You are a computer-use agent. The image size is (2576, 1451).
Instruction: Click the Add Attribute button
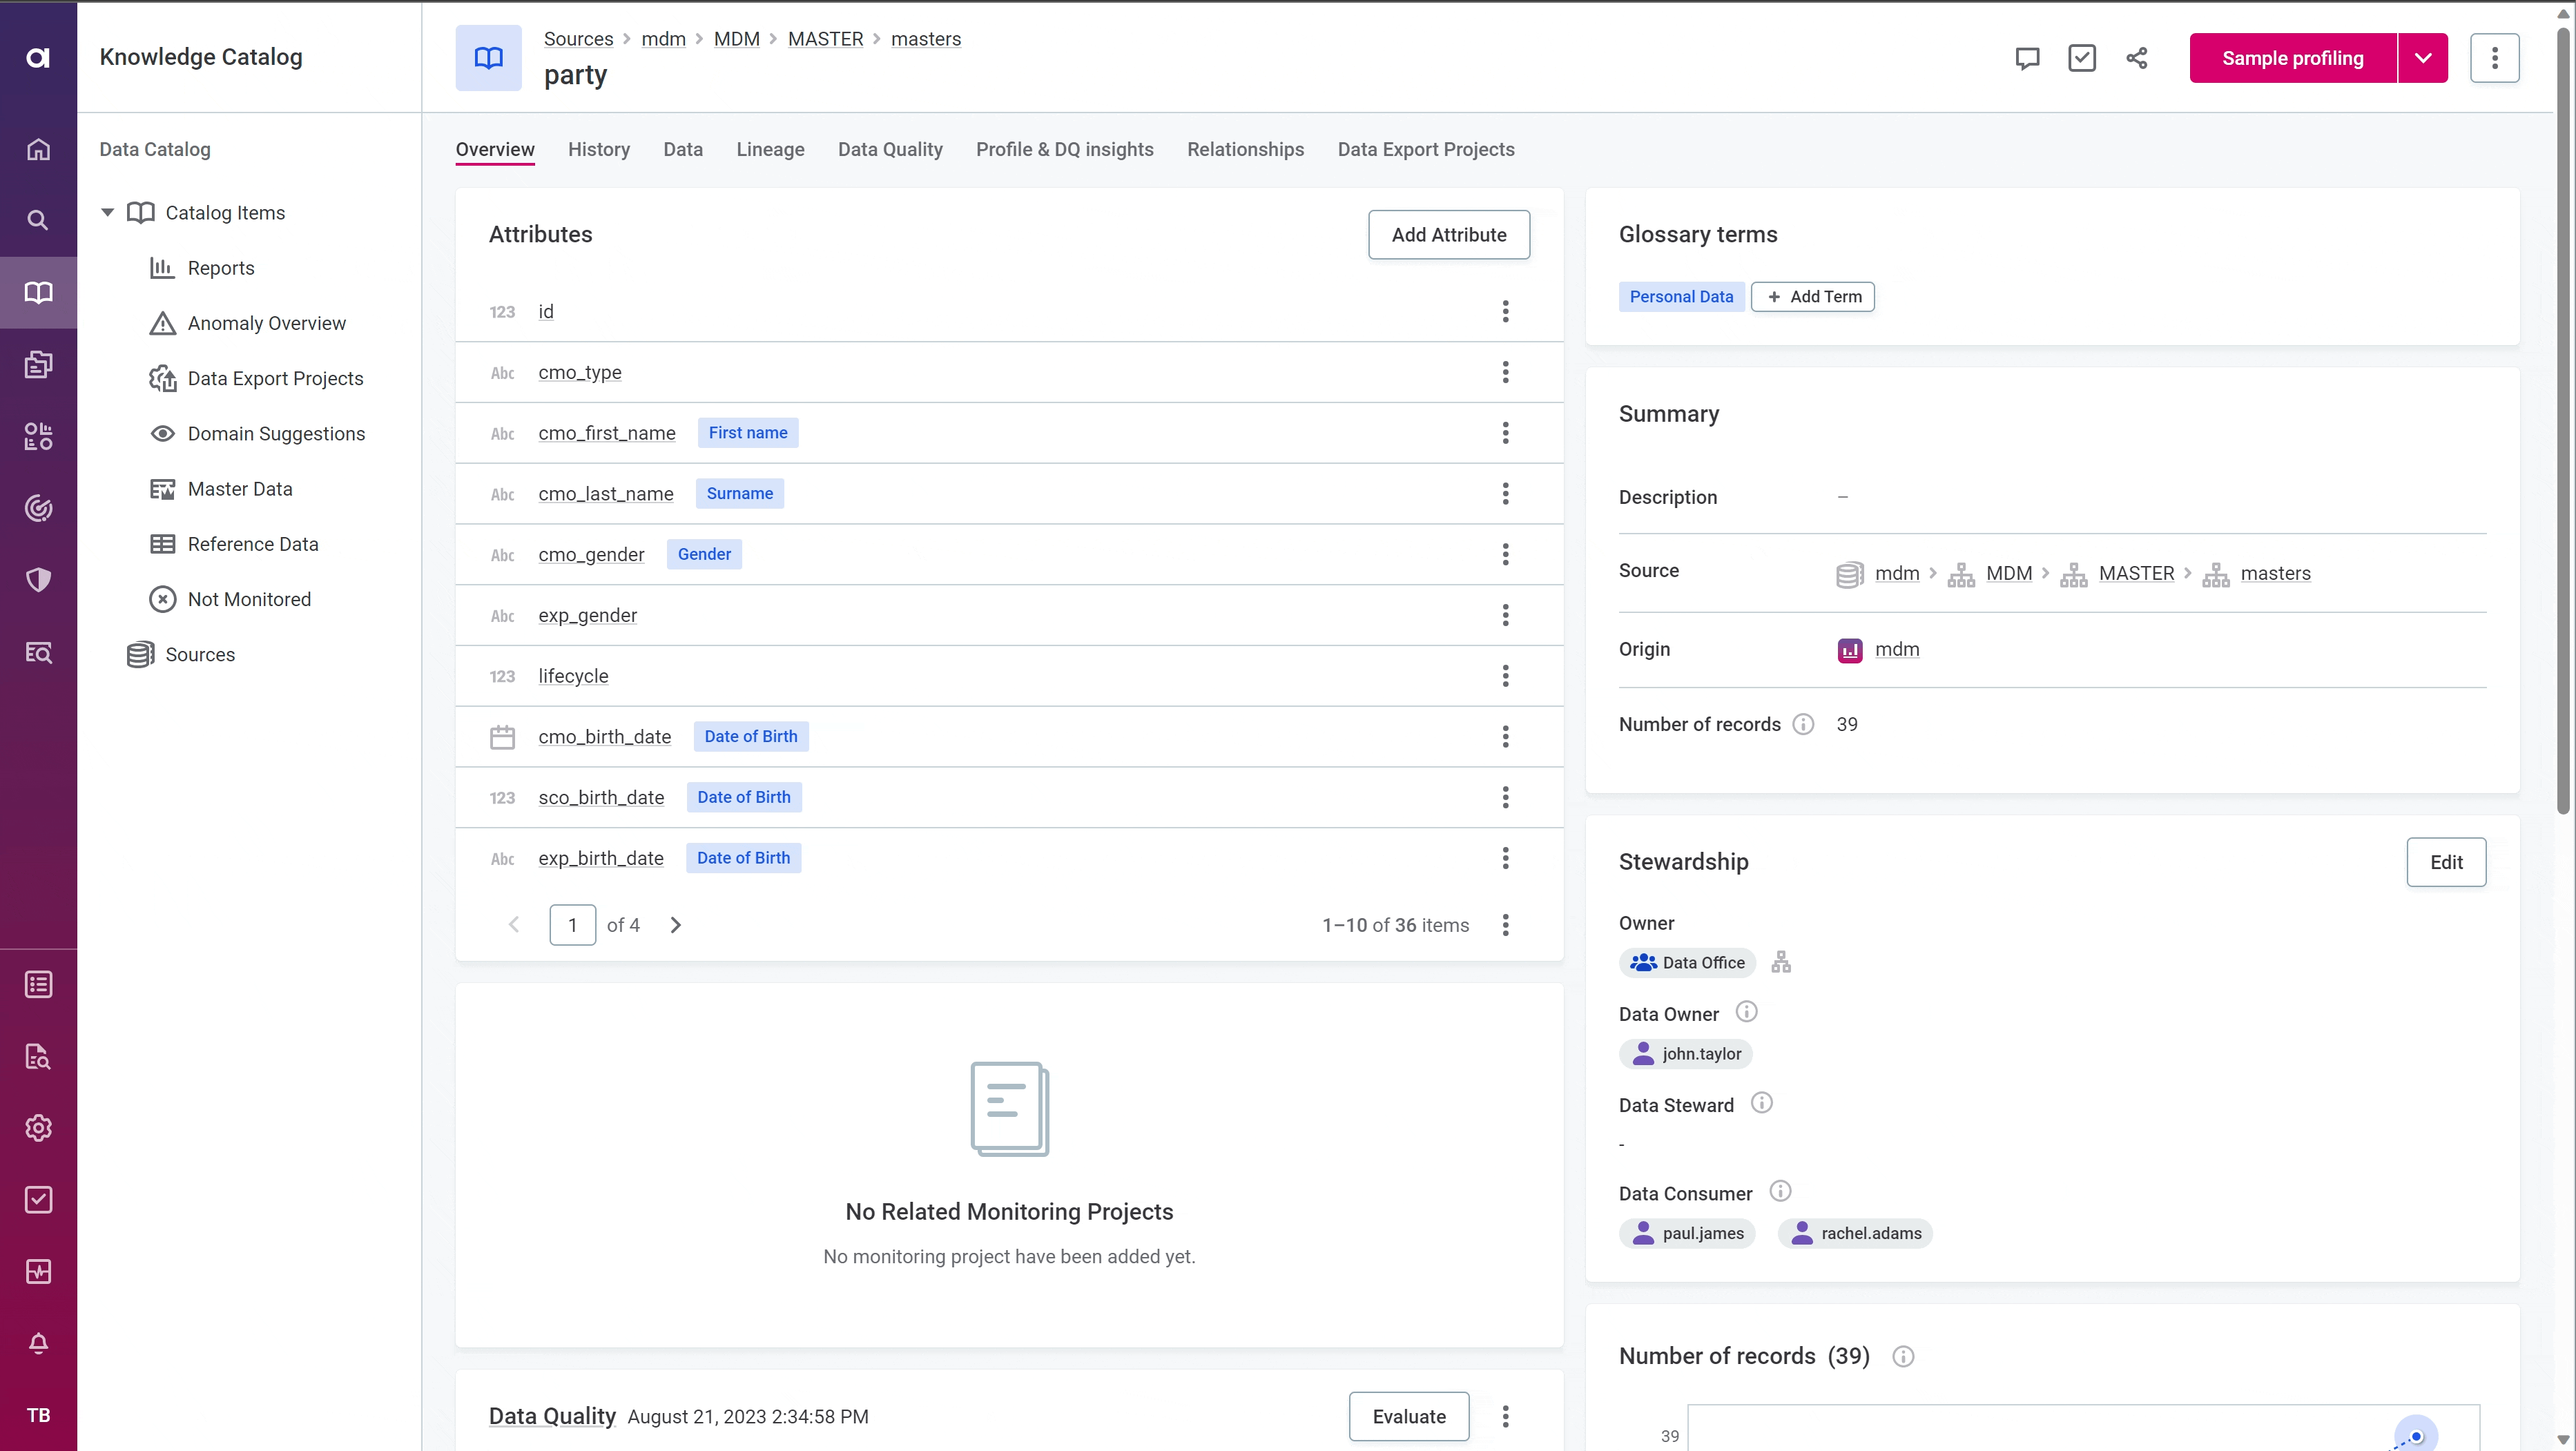pyautogui.click(x=1449, y=234)
